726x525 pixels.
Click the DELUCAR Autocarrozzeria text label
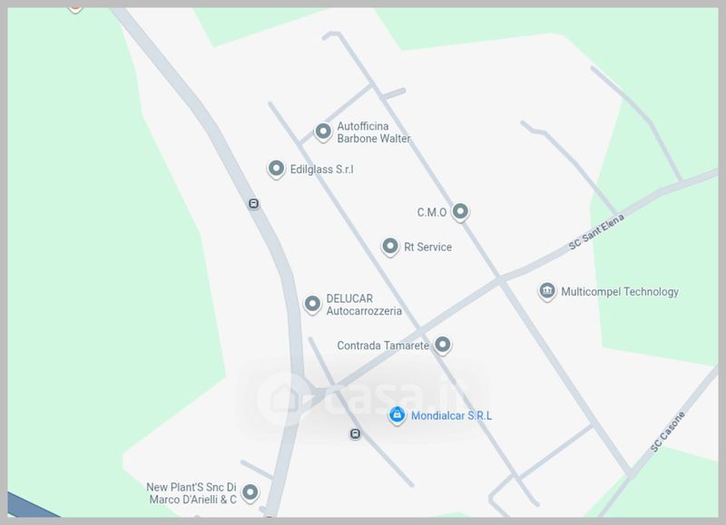pyautogui.click(x=364, y=305)
